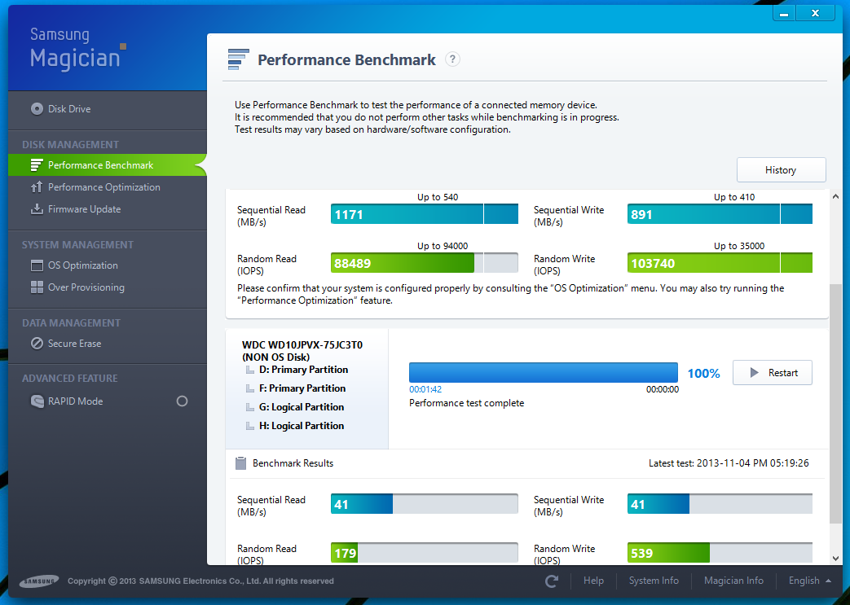Click the Sequential Read 1171 bar

coord(425,214)
